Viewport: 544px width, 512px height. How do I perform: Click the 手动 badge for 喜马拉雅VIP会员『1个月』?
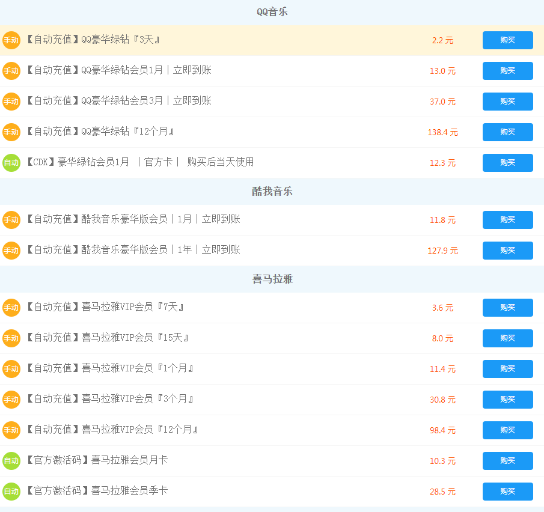[11, 369]
